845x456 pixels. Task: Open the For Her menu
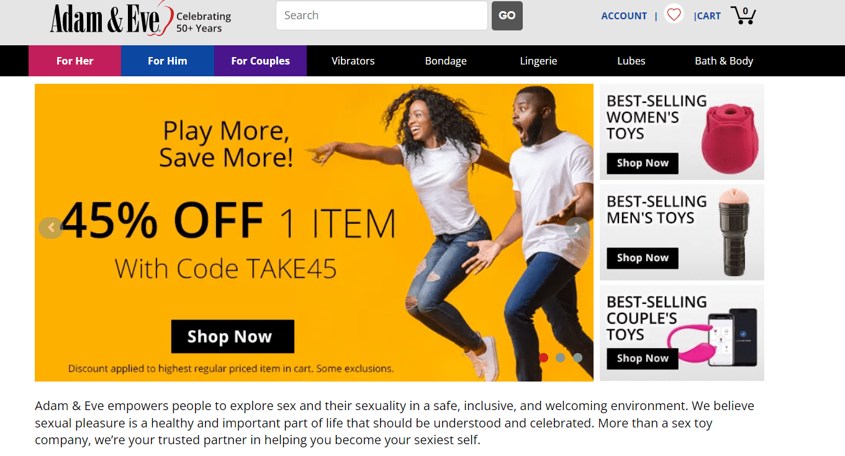[x=75, y=61]
